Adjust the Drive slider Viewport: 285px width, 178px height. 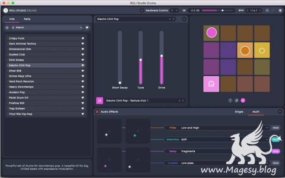pos(161,57)
